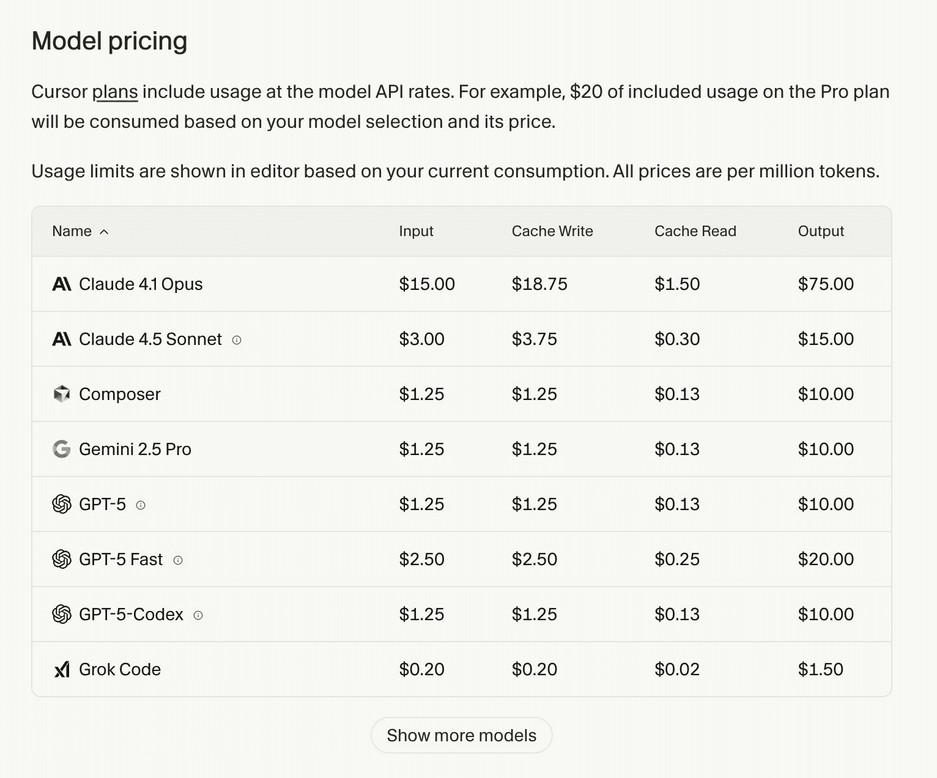This screenshot has height=778, width=937.
Task: Click the Input column header
Action: [x=417, y=231]
